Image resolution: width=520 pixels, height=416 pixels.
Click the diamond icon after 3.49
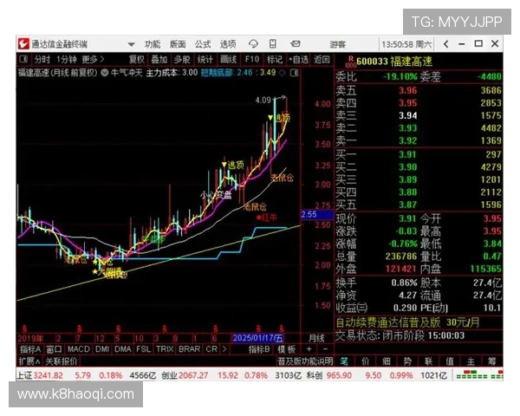pyautogui.click(x=283, y=73)
